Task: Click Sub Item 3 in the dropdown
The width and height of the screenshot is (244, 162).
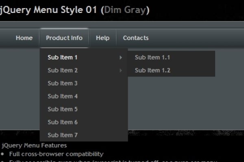Action: pos(63,83)
